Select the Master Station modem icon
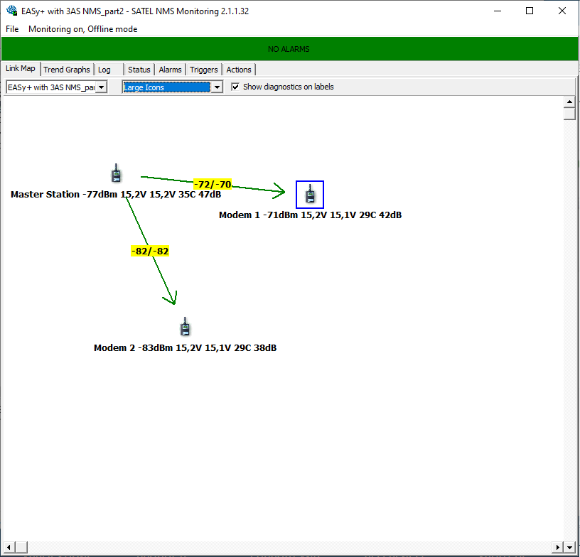This screenshot has height=557, width=580. [x=116, y=173]
